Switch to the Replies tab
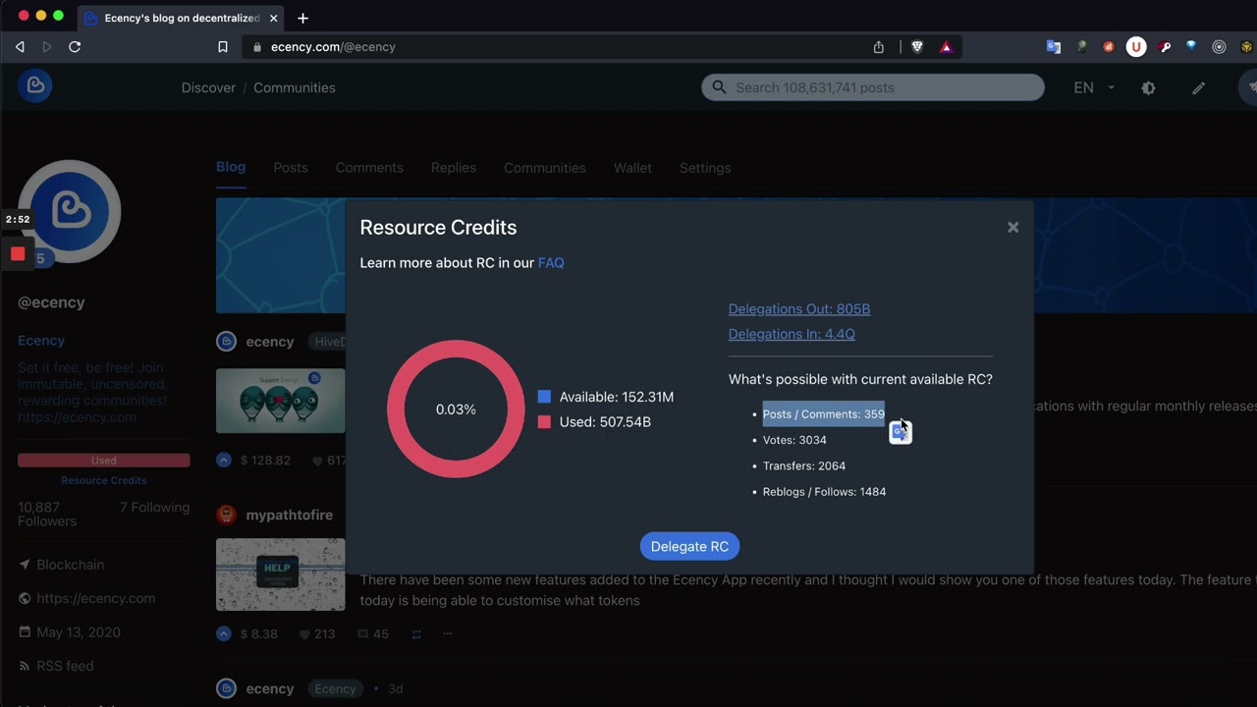1257x707 pixels. coord(454,168)
